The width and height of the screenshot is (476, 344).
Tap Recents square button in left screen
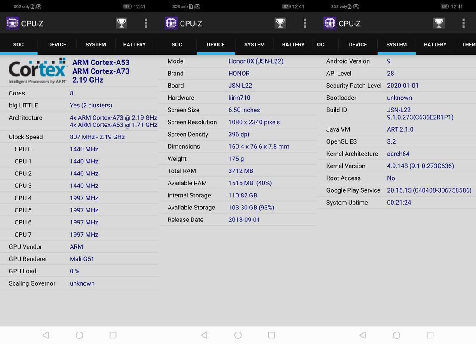[113, 335]
